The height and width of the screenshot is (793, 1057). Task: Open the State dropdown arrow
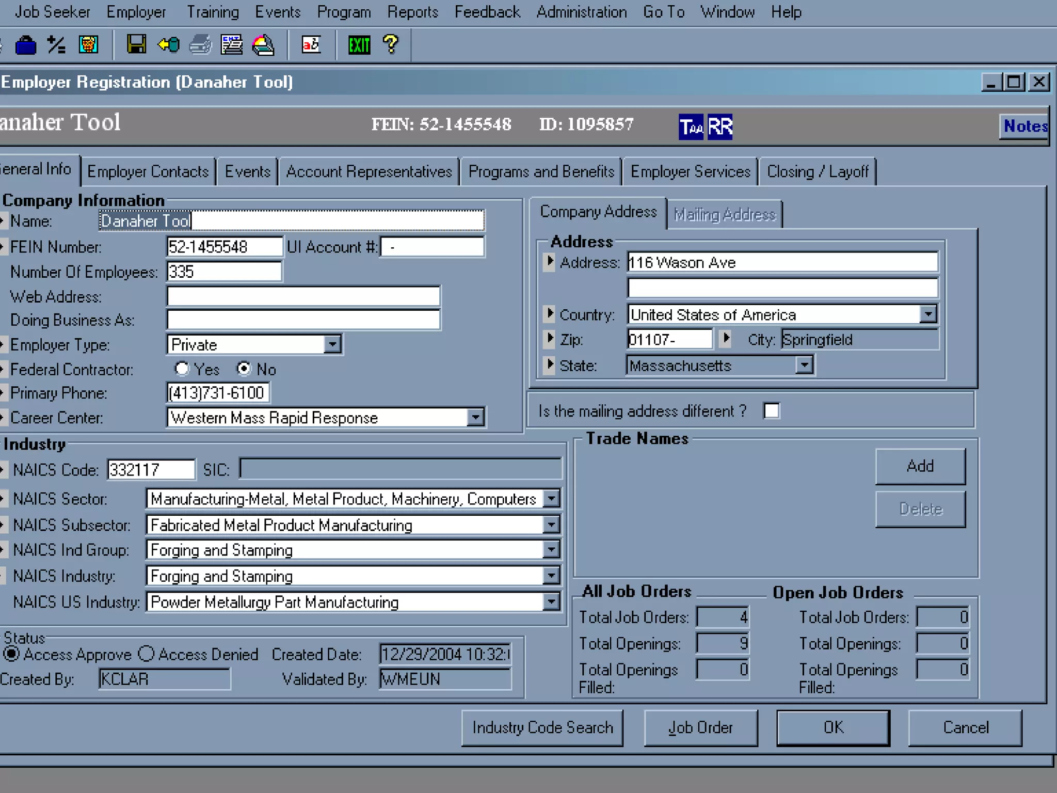pyautogui.click(x=804, y=365)
